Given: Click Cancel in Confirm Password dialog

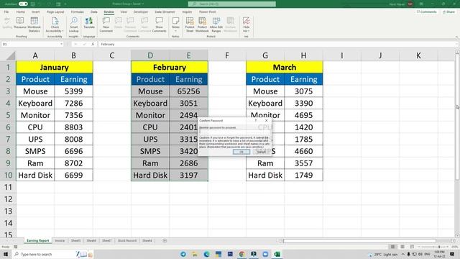Looking at the screenshot, I should pos(261,152).
